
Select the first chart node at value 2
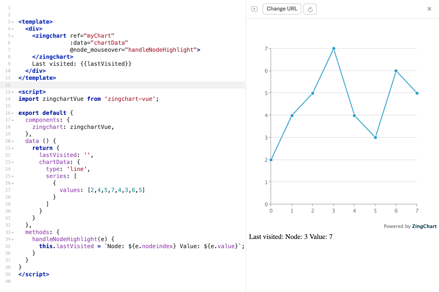coord(271,160)
